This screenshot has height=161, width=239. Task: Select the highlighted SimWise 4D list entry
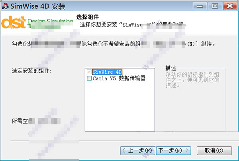[107, 72]
